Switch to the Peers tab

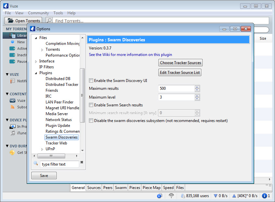108,188
